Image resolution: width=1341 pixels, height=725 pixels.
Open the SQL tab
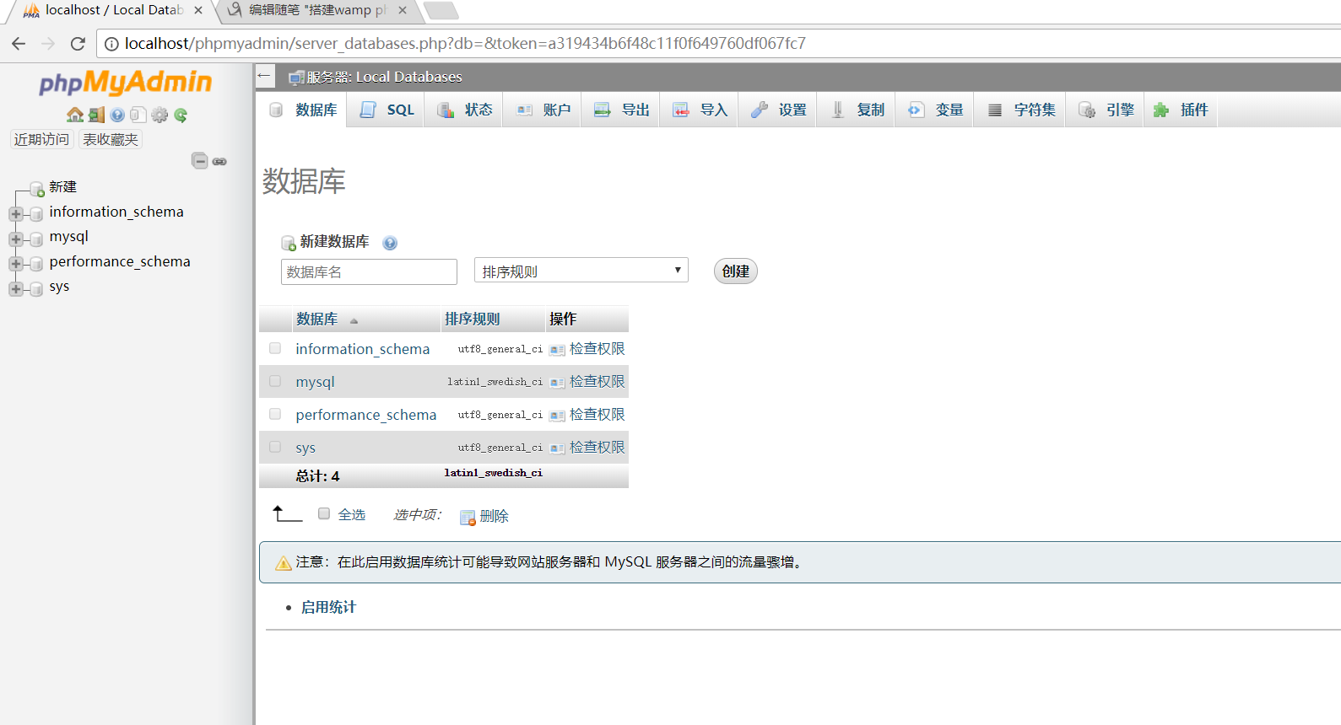pyautogui.click(x=387, y=110)
